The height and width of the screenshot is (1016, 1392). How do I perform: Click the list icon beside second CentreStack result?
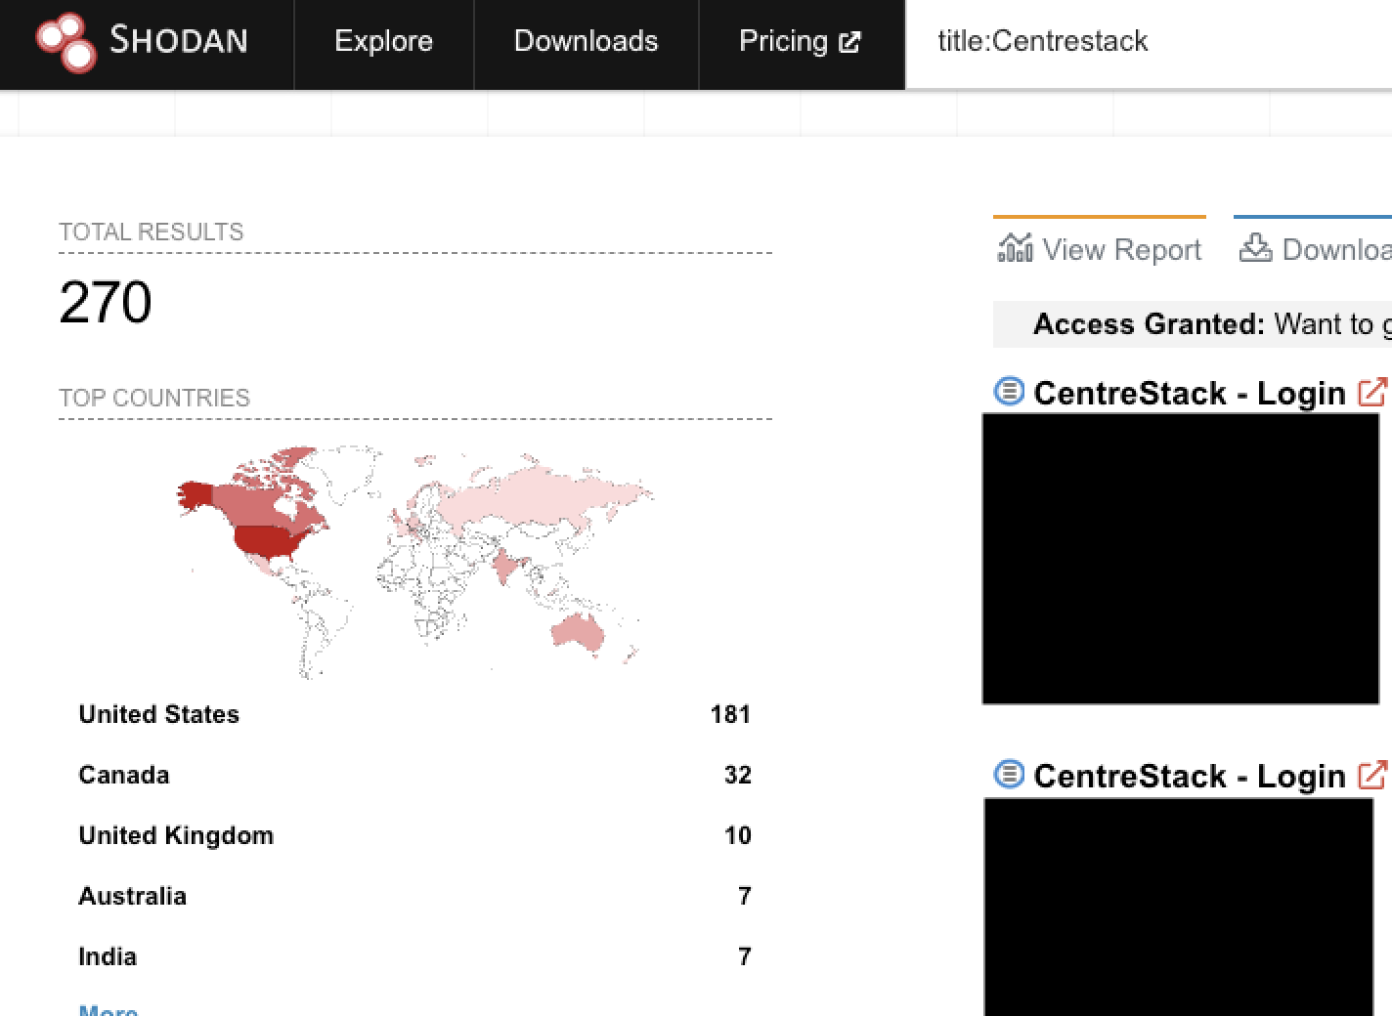click(1009, 775)
